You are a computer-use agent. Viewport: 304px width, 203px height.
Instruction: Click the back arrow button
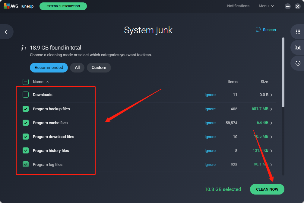(x=6, y=32)
